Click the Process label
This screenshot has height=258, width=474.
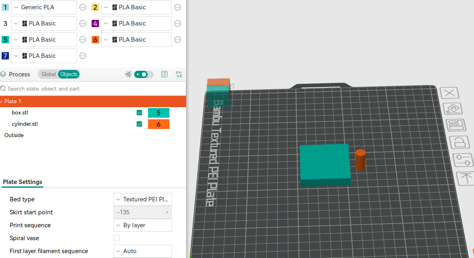(x=19, y=74)
